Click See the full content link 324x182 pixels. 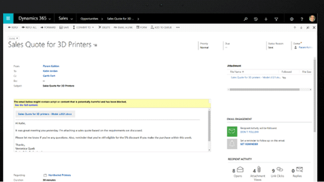(x=26, y=105)
